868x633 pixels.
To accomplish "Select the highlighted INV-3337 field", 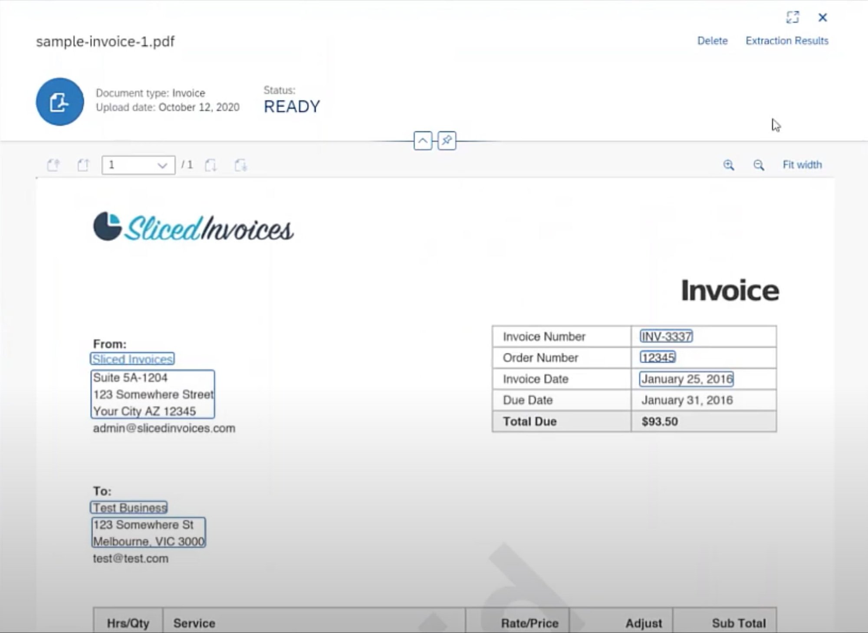I will coord(666,336).
